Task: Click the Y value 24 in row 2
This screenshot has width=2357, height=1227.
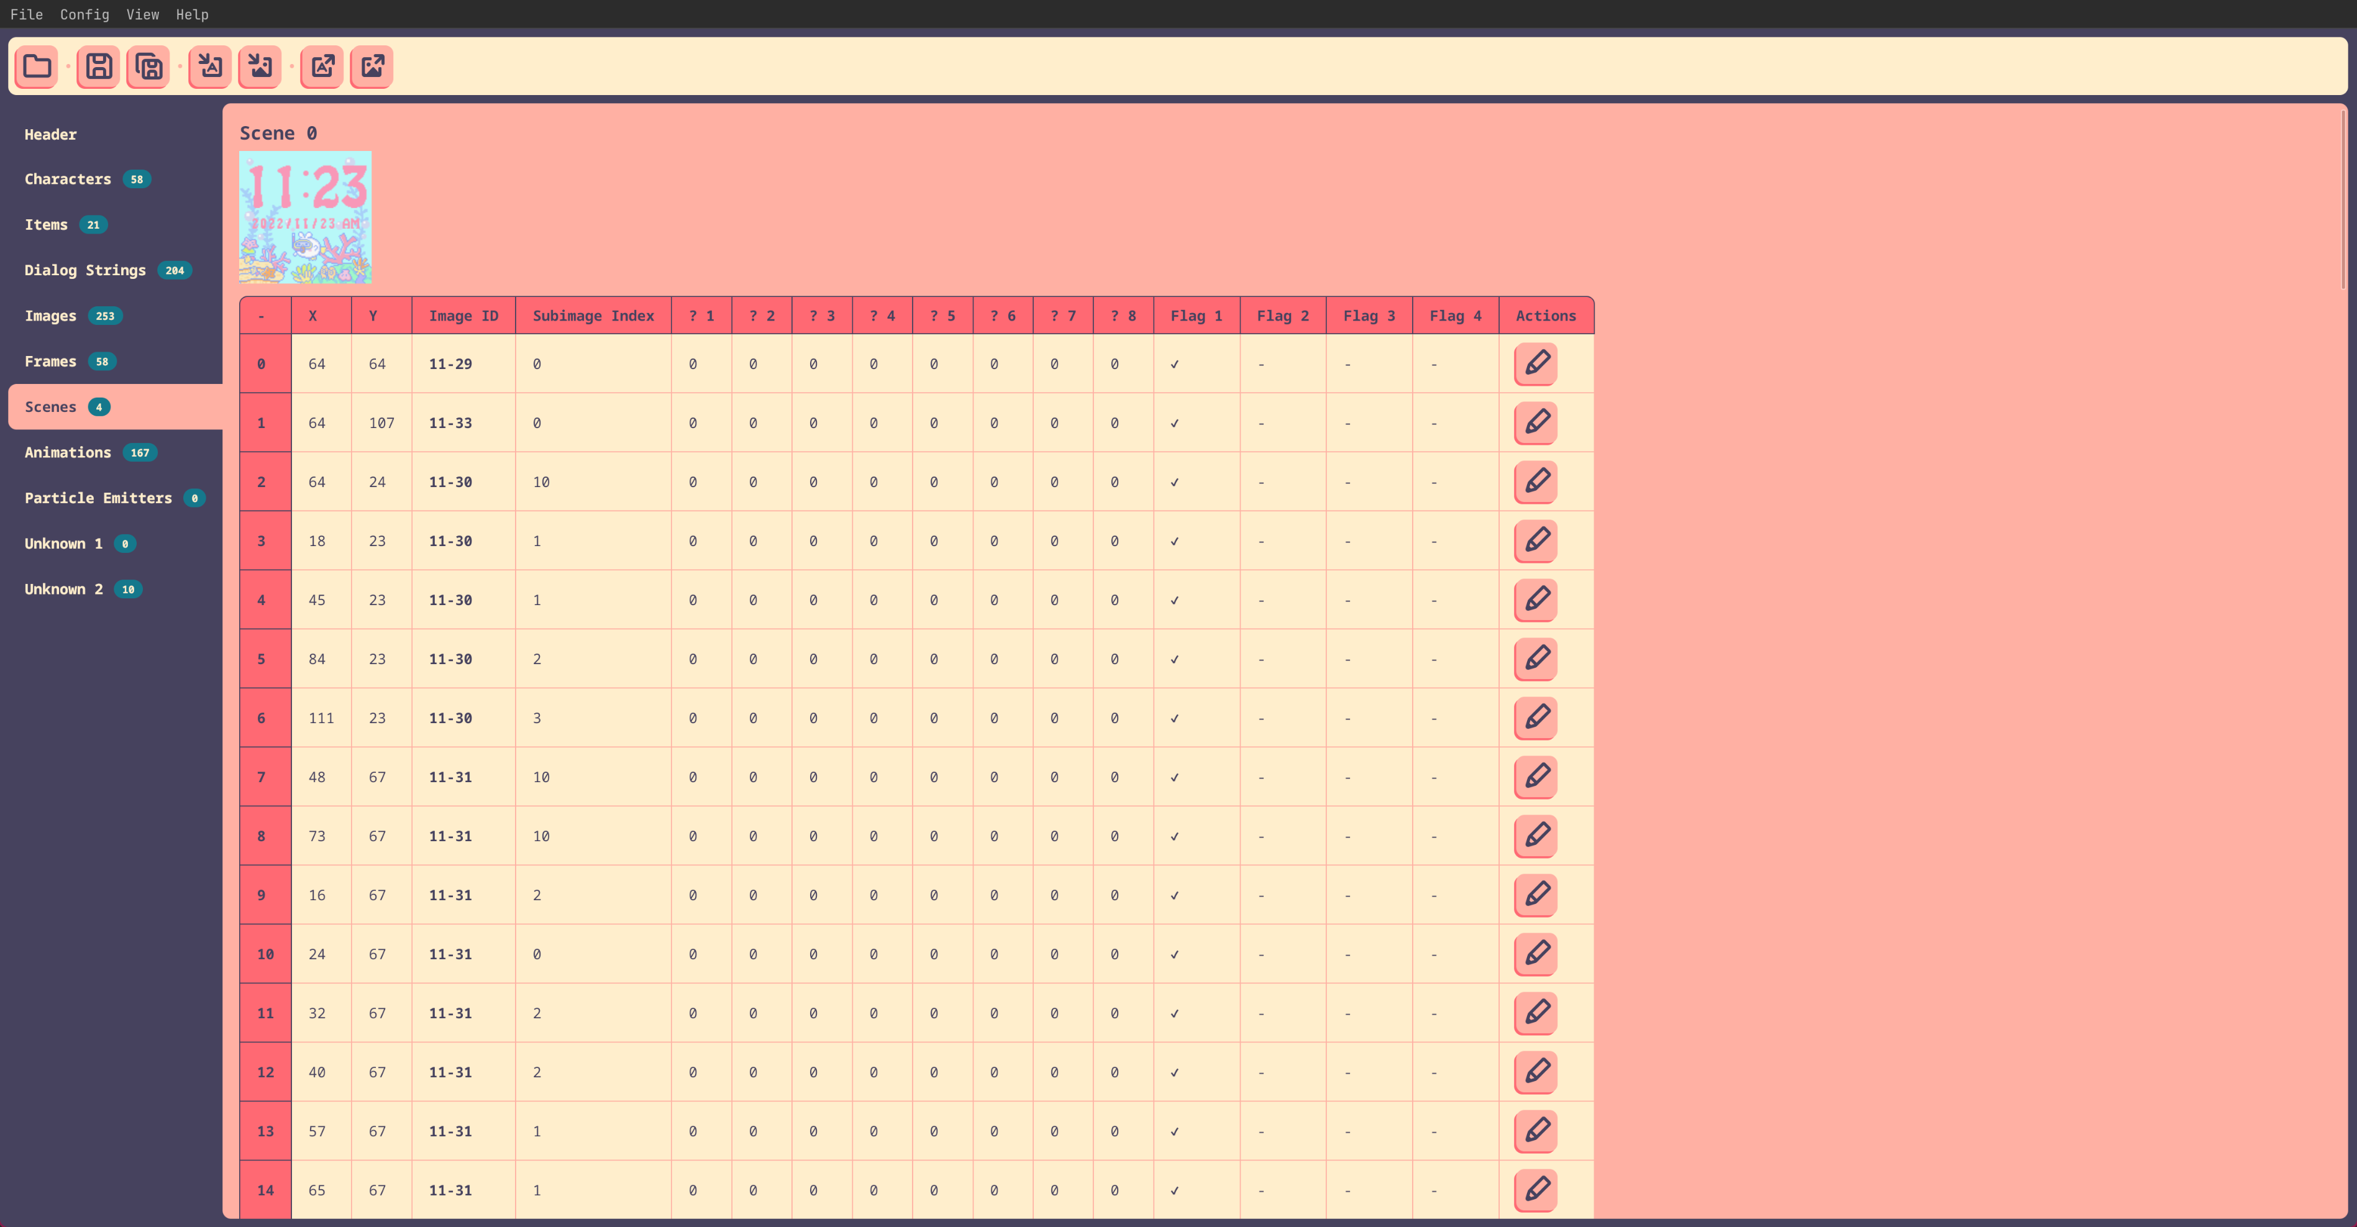Action: pos(377,482)
